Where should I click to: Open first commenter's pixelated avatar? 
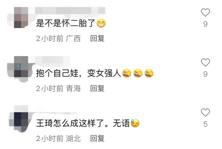21,17
